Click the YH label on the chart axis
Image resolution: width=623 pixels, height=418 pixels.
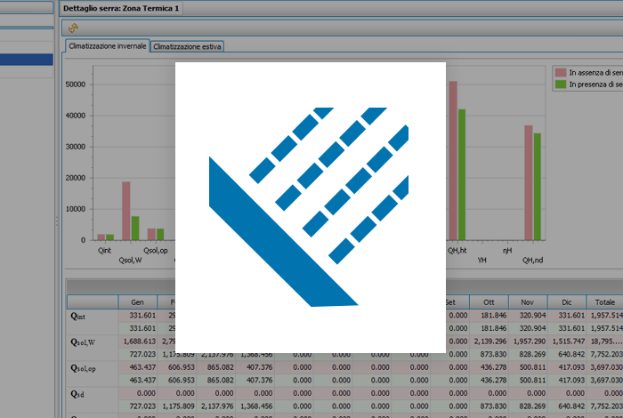[482, 260]
